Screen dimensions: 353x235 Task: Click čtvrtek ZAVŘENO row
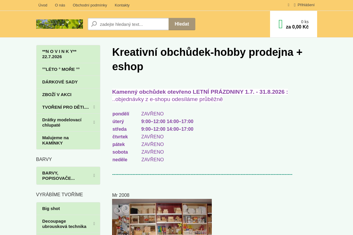pyautogui.click(x=138, y=137)
